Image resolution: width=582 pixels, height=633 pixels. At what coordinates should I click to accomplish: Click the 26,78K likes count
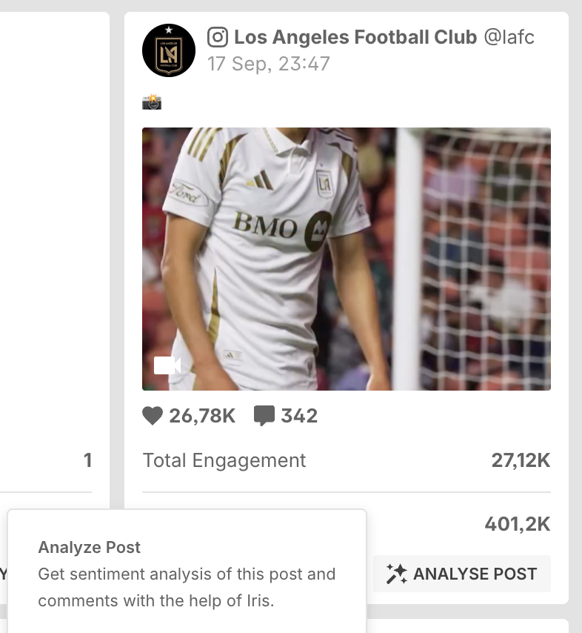[202, 416]
